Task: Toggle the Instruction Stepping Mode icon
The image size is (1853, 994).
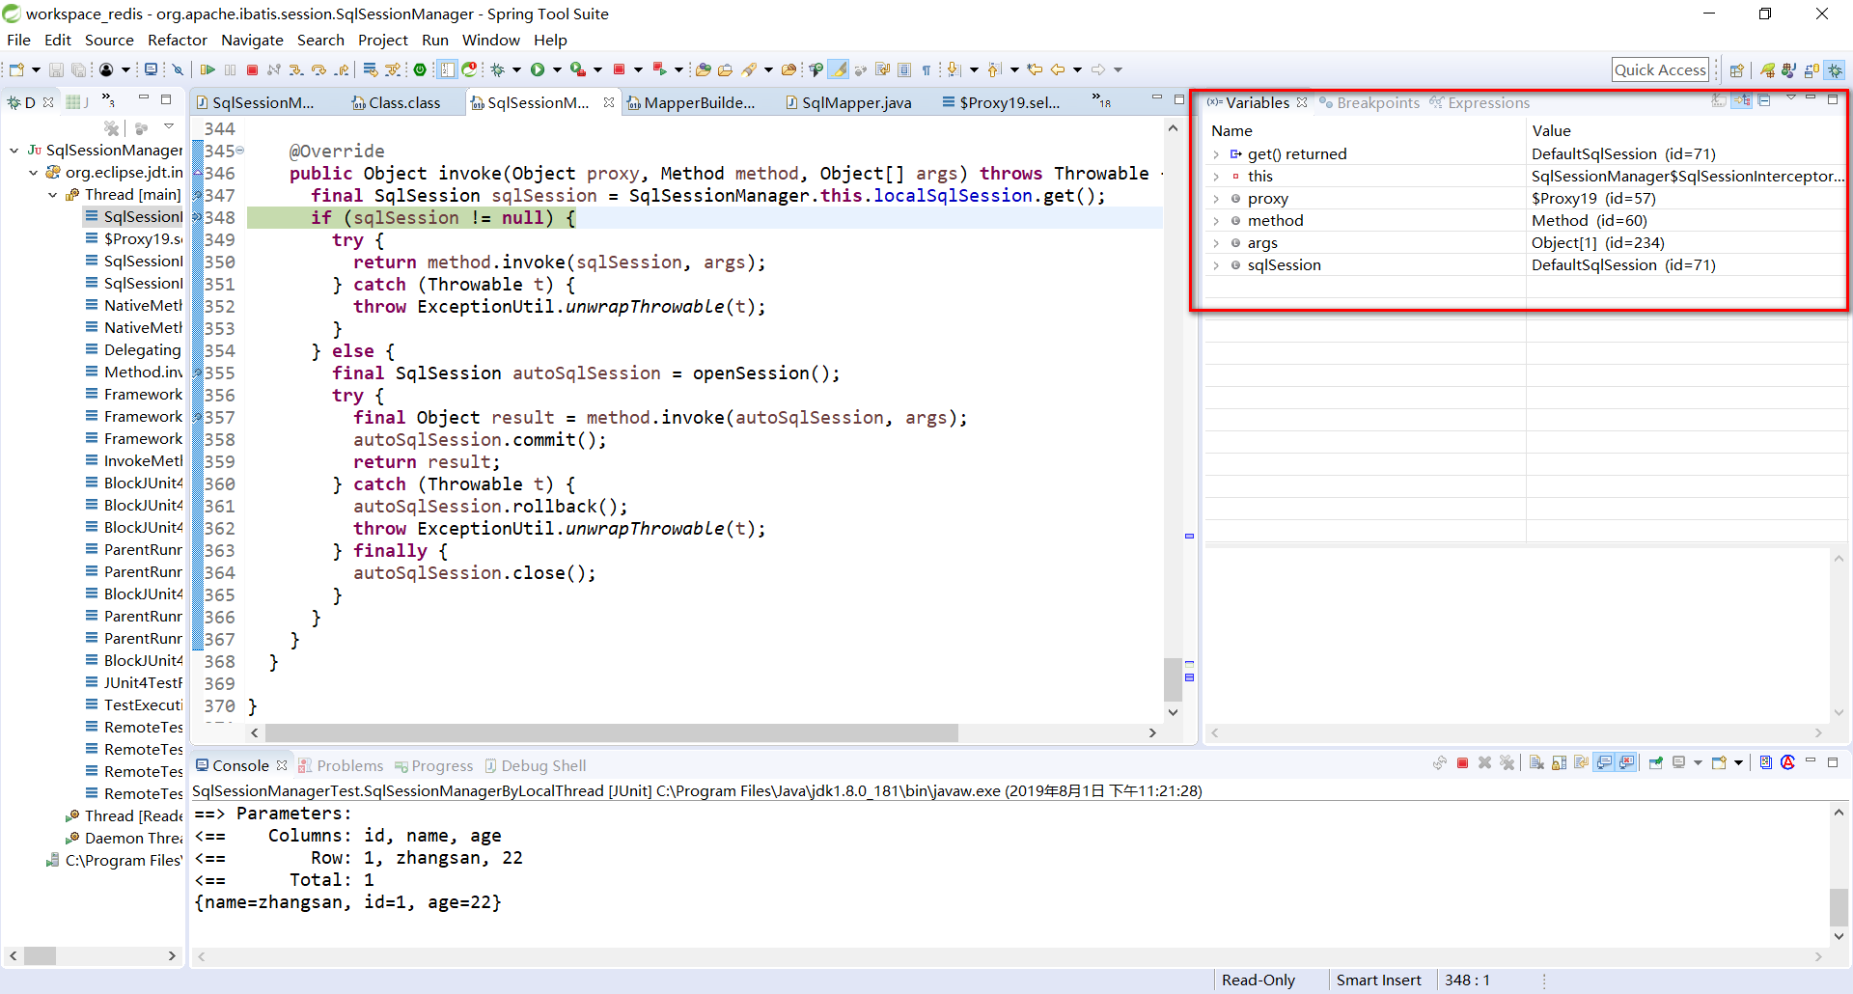Action: [x=448, y=69]
